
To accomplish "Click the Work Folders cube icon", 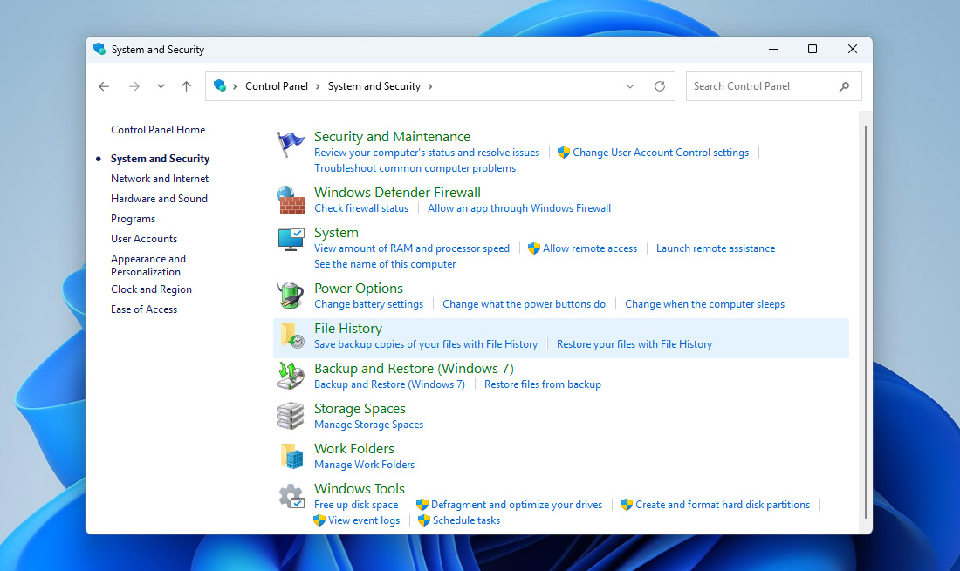I will pyautogui.click(x=291, y=455).
